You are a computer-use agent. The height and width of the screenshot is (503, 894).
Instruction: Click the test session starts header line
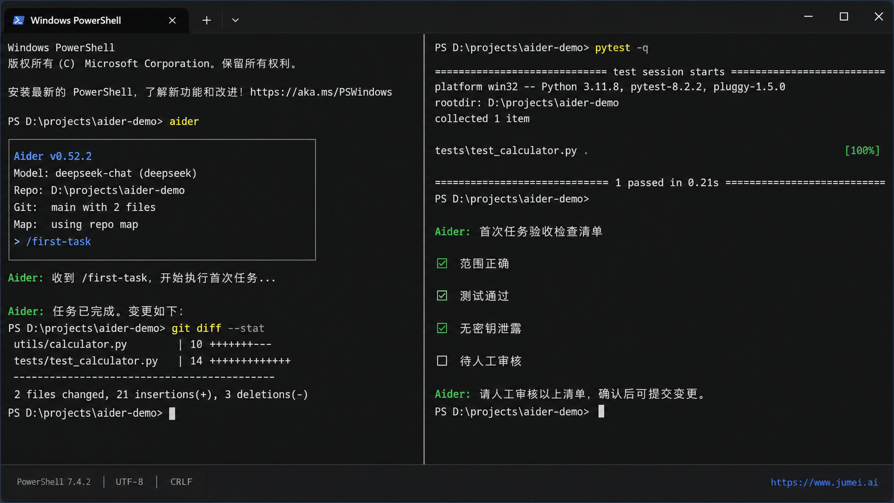tap(660, 72)
